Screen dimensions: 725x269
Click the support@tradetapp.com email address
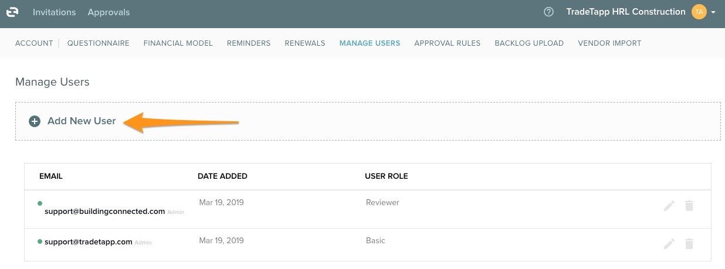tap(88, 241)
